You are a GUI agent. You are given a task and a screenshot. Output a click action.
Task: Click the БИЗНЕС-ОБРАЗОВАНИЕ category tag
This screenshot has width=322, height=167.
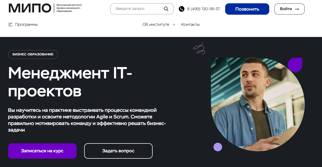click(x=33, y=54)
